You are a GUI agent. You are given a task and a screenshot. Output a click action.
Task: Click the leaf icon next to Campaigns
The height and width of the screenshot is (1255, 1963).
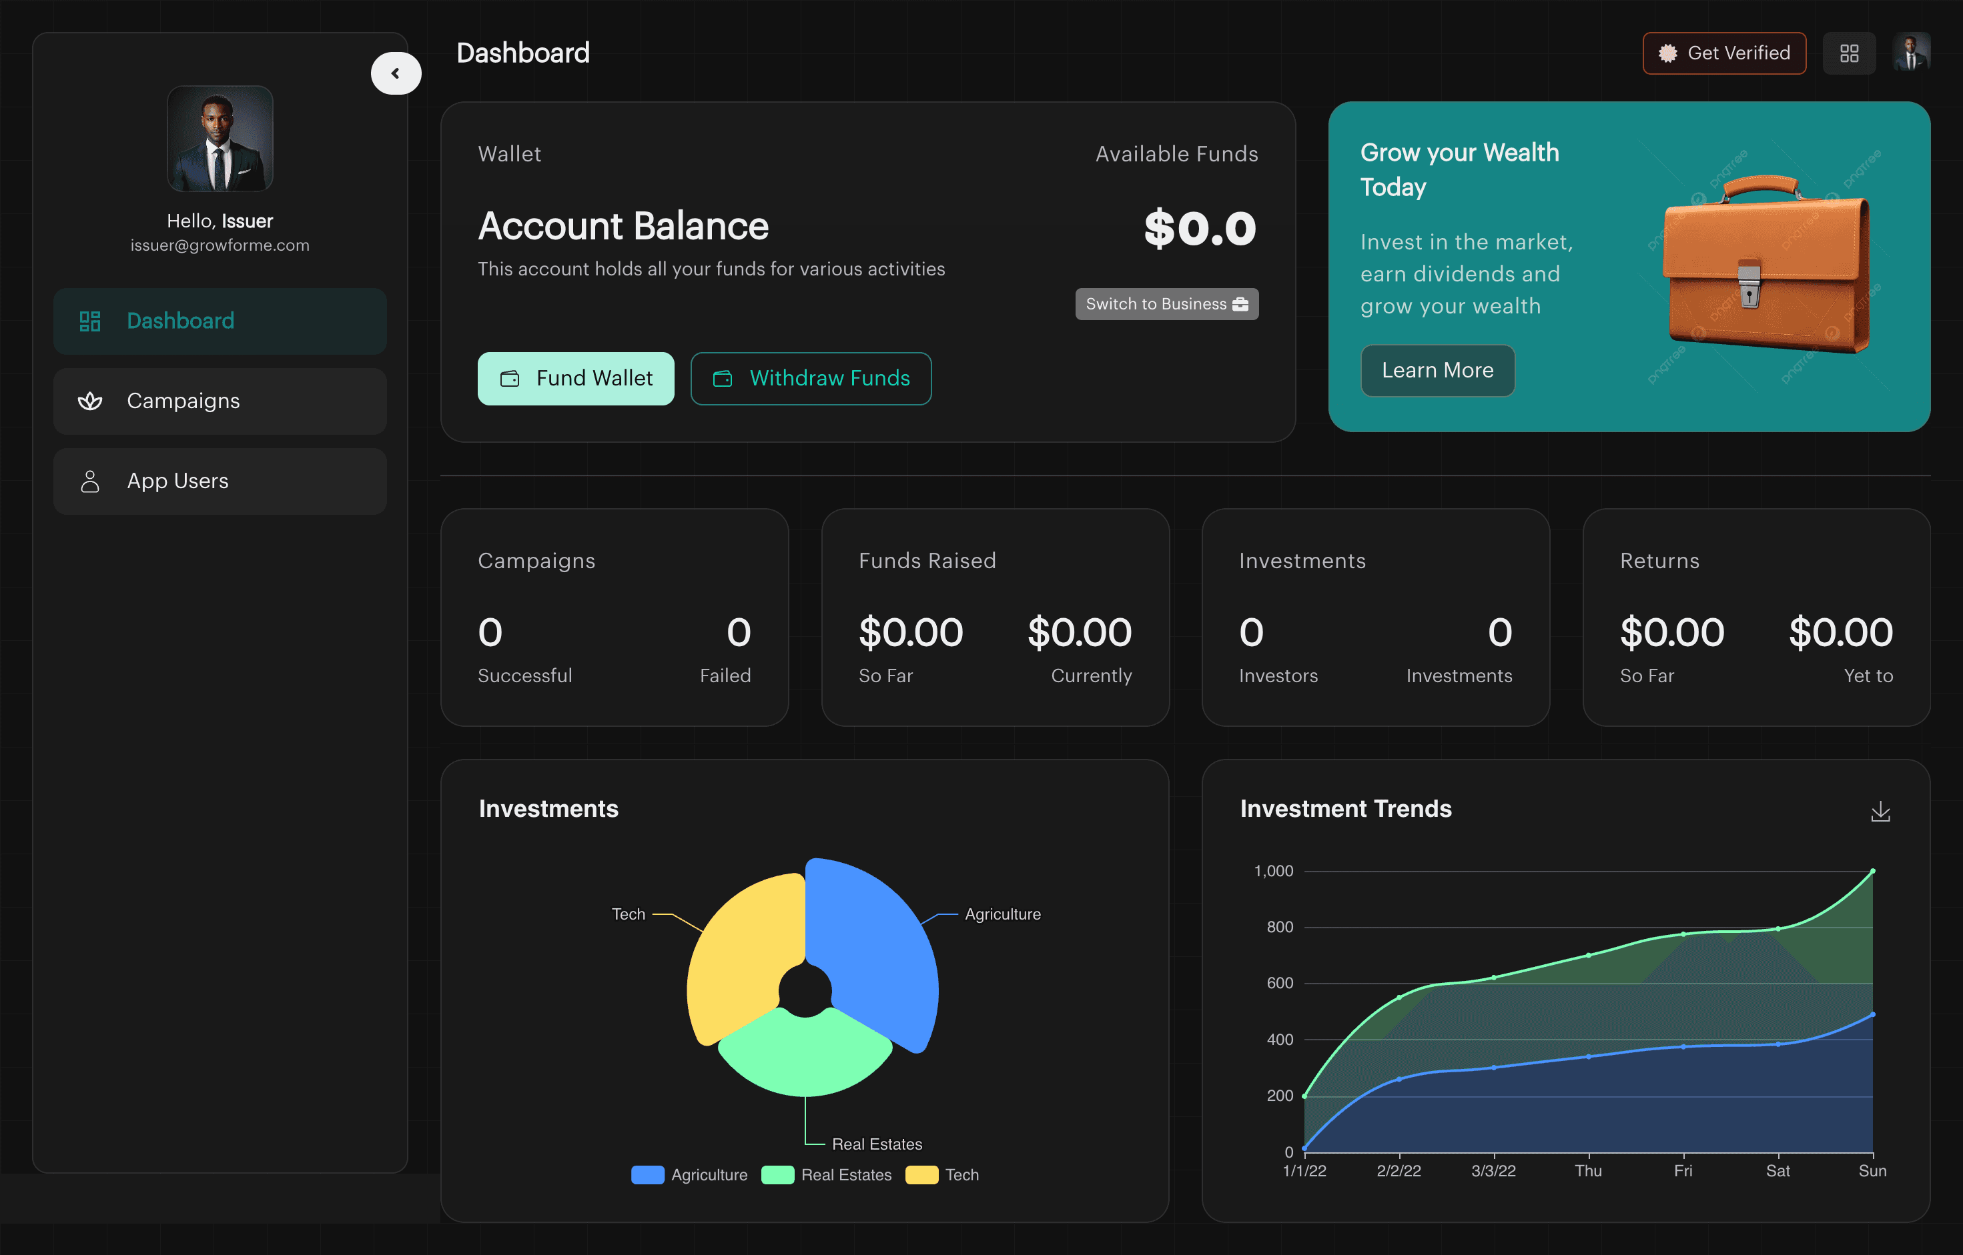[x=89, y=401]
